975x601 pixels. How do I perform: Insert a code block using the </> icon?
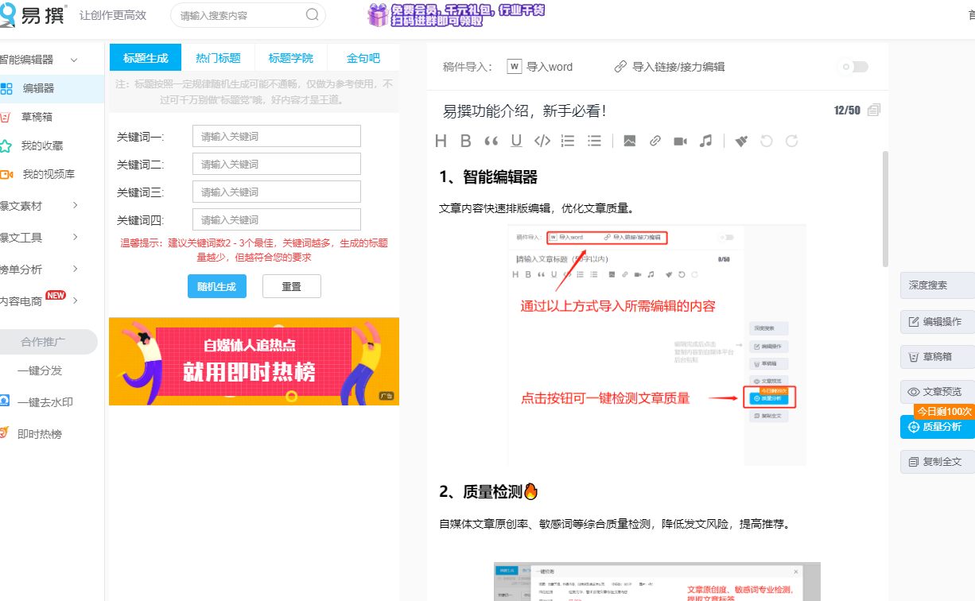pyautogui.click(x=542, y=141)
